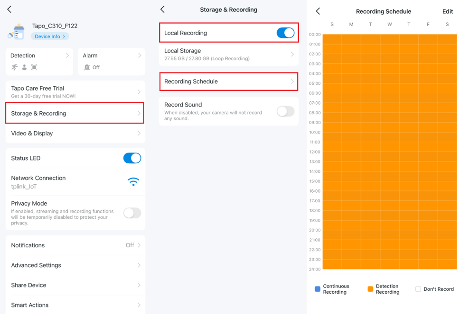Select the blue Continuous Recording swatch
Screen dimensions: 459x314
click(318, 289)
